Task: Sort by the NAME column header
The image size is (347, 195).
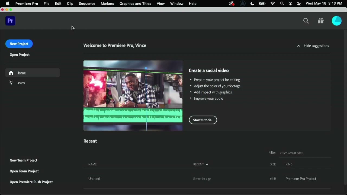Action: (x=92, y=164)
